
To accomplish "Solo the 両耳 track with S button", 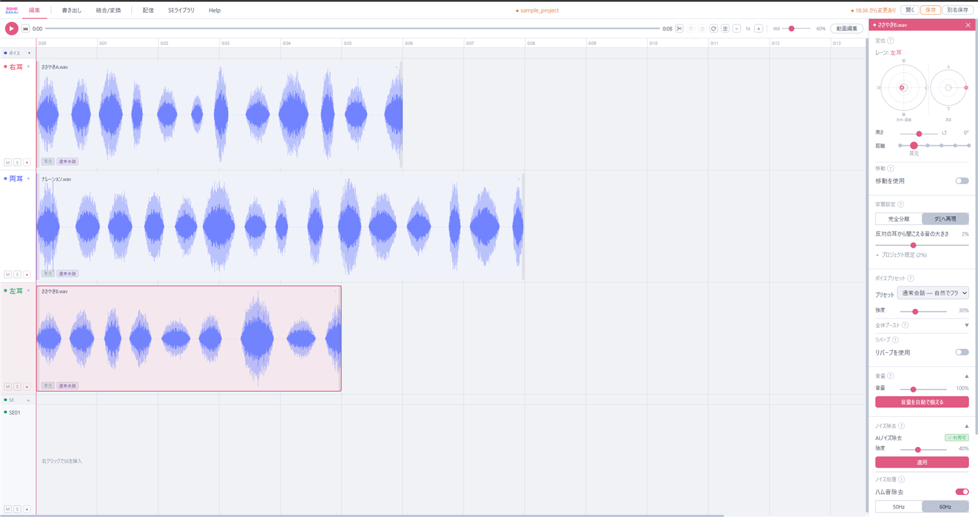I will 17,275.
